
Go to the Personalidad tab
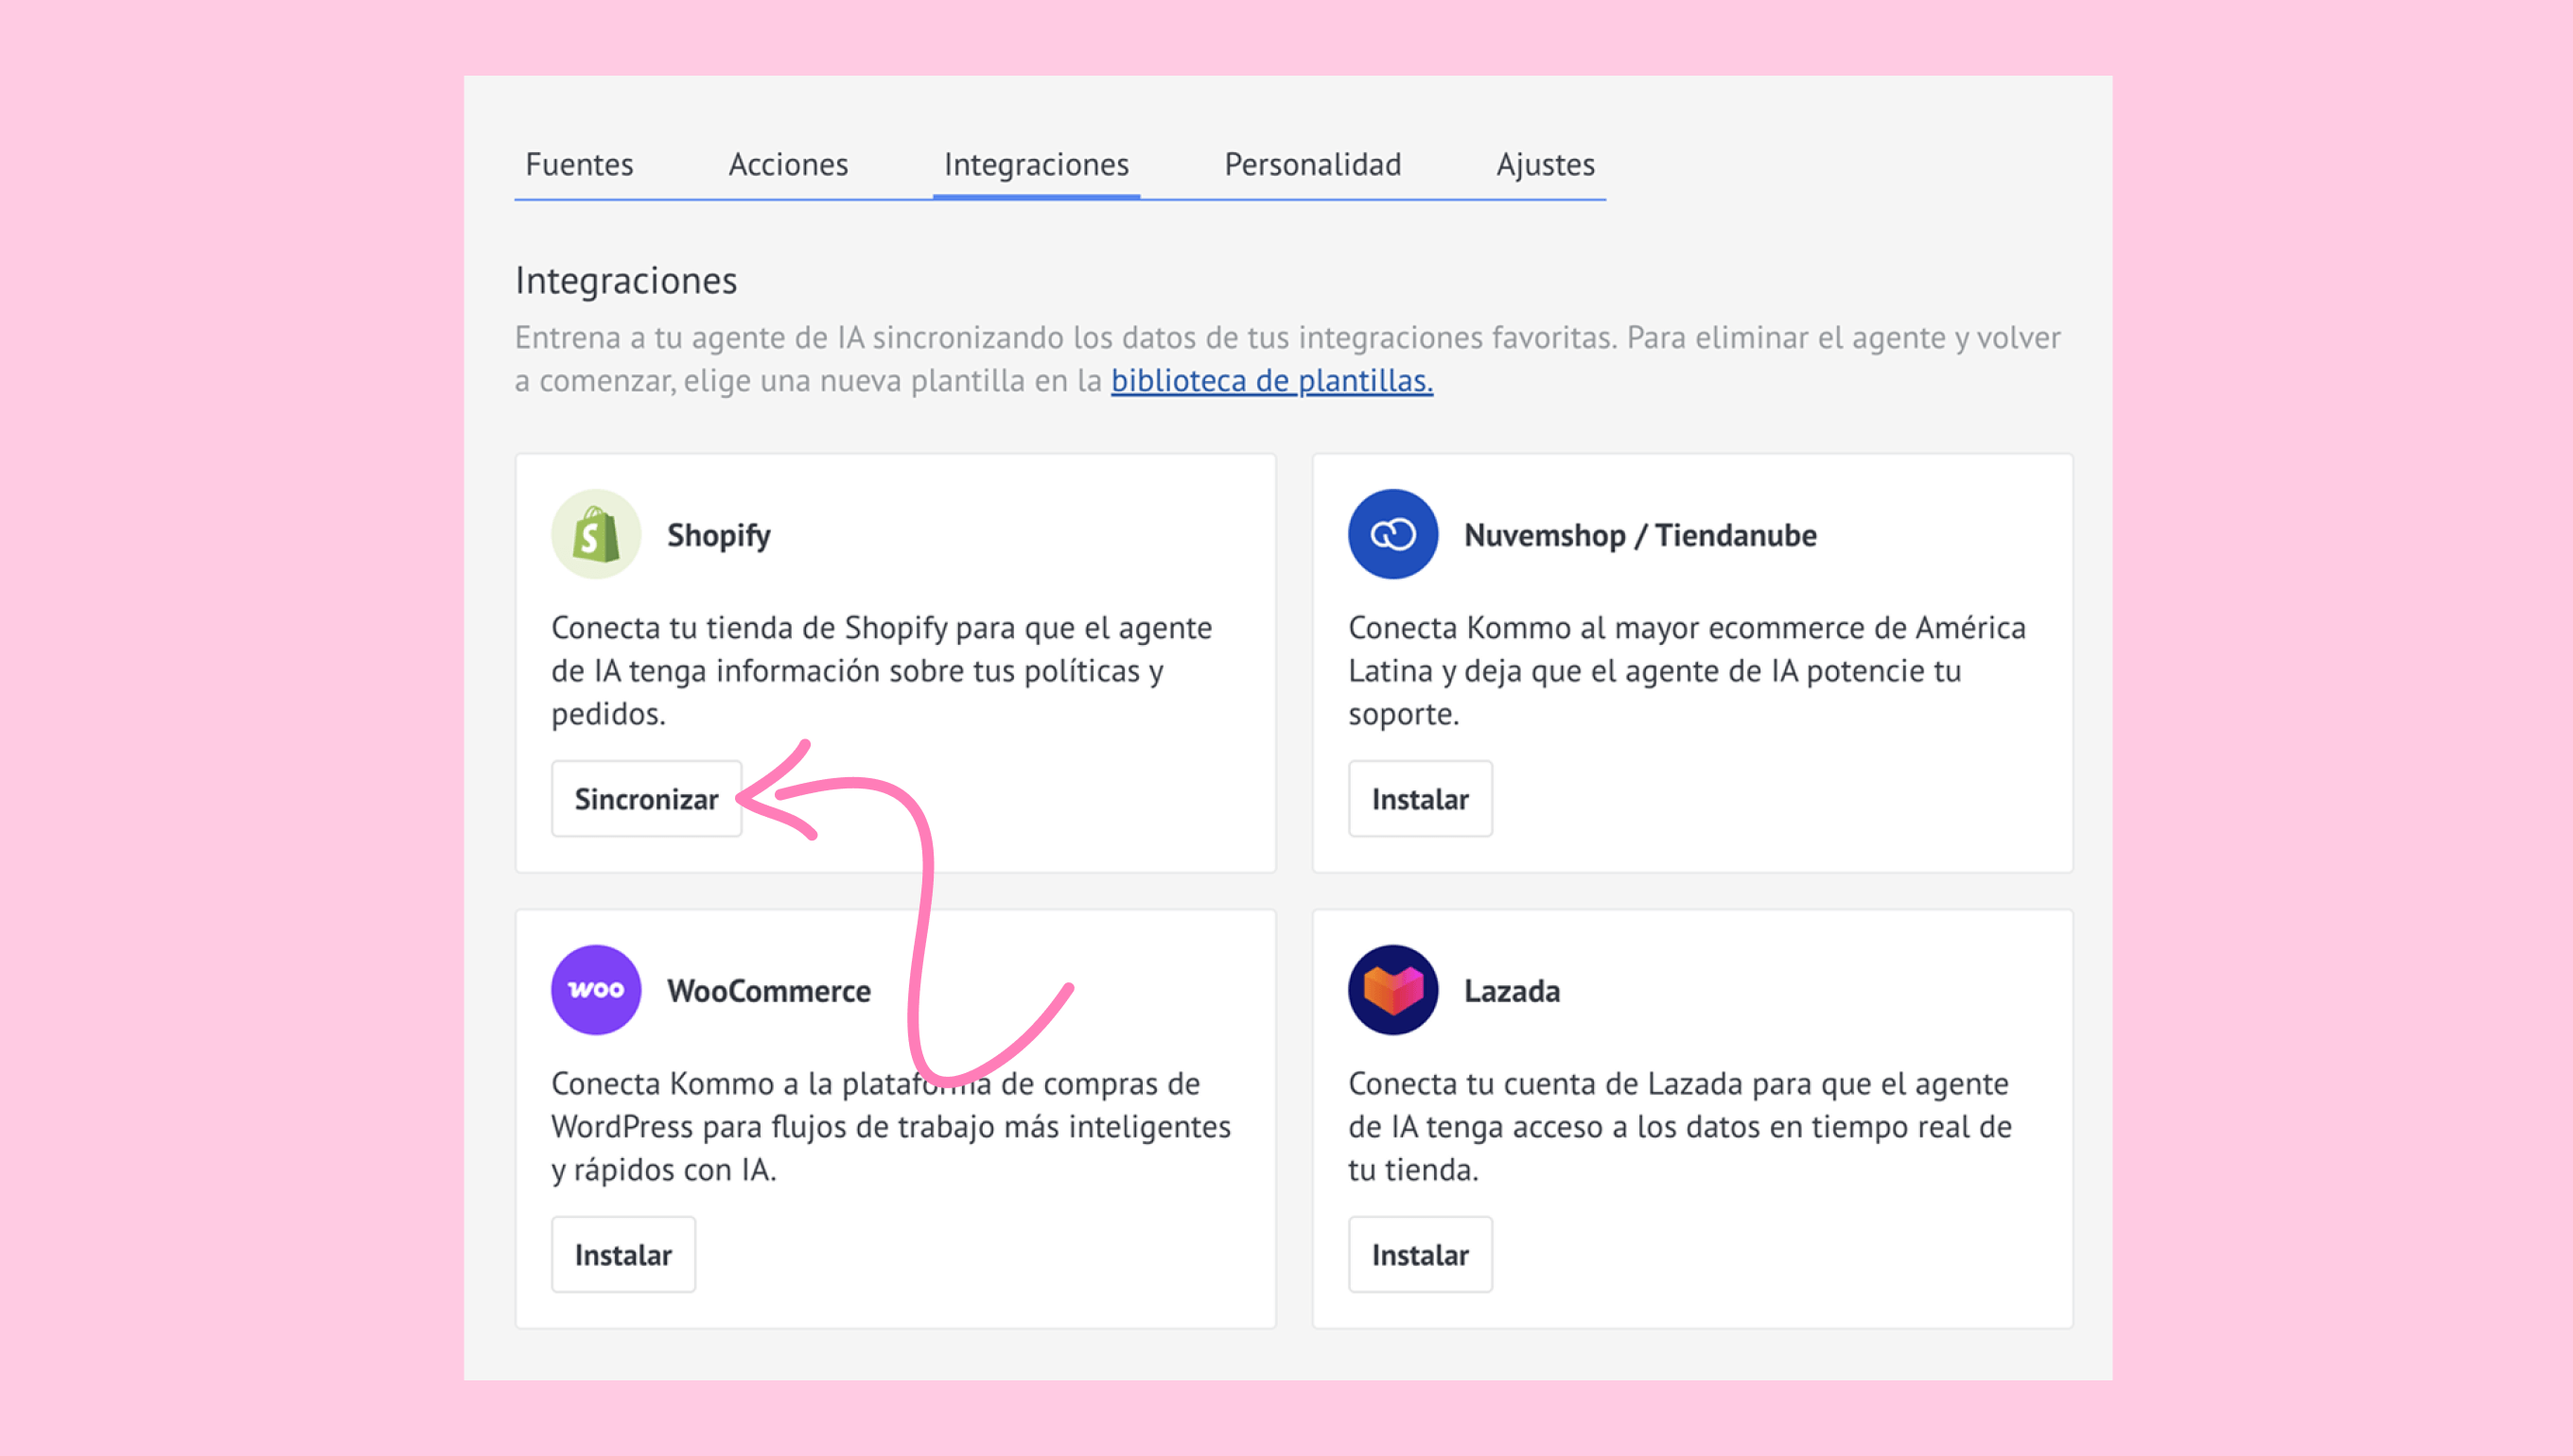tap(1311, 164)
